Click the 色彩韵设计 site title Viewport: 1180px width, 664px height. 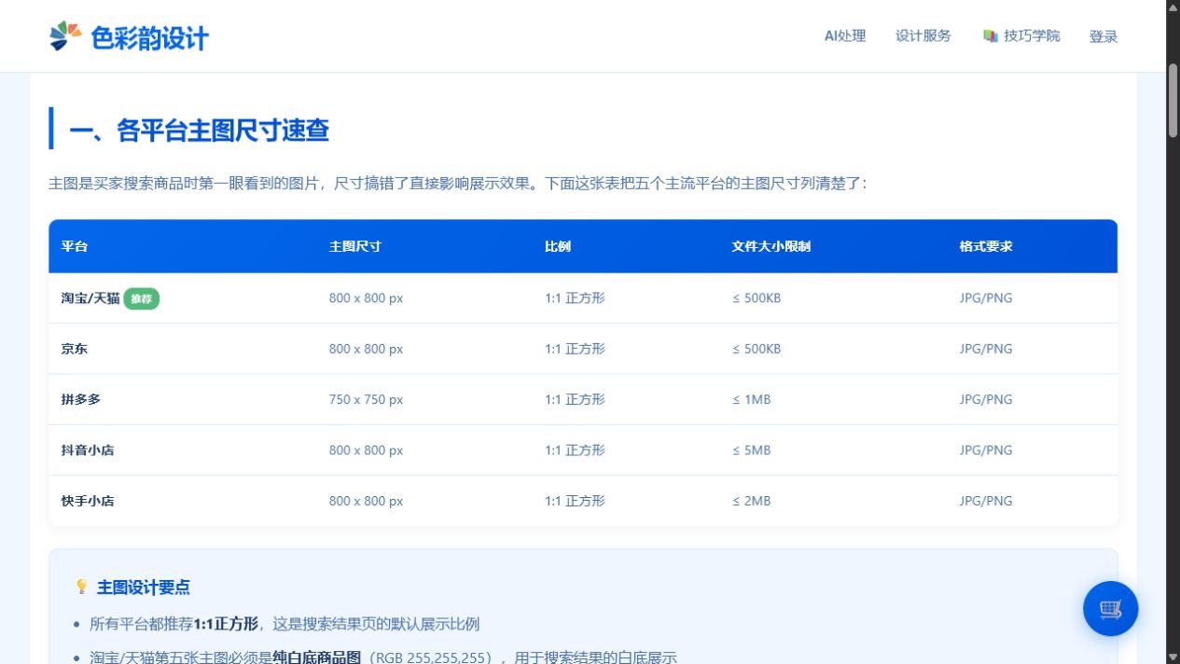(149, 37)
